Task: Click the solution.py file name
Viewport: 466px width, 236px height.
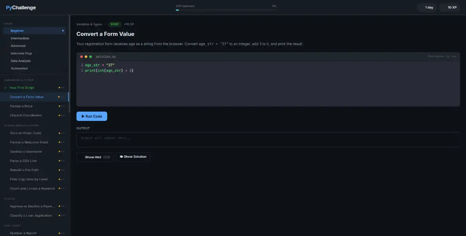Action: point(106,57)
